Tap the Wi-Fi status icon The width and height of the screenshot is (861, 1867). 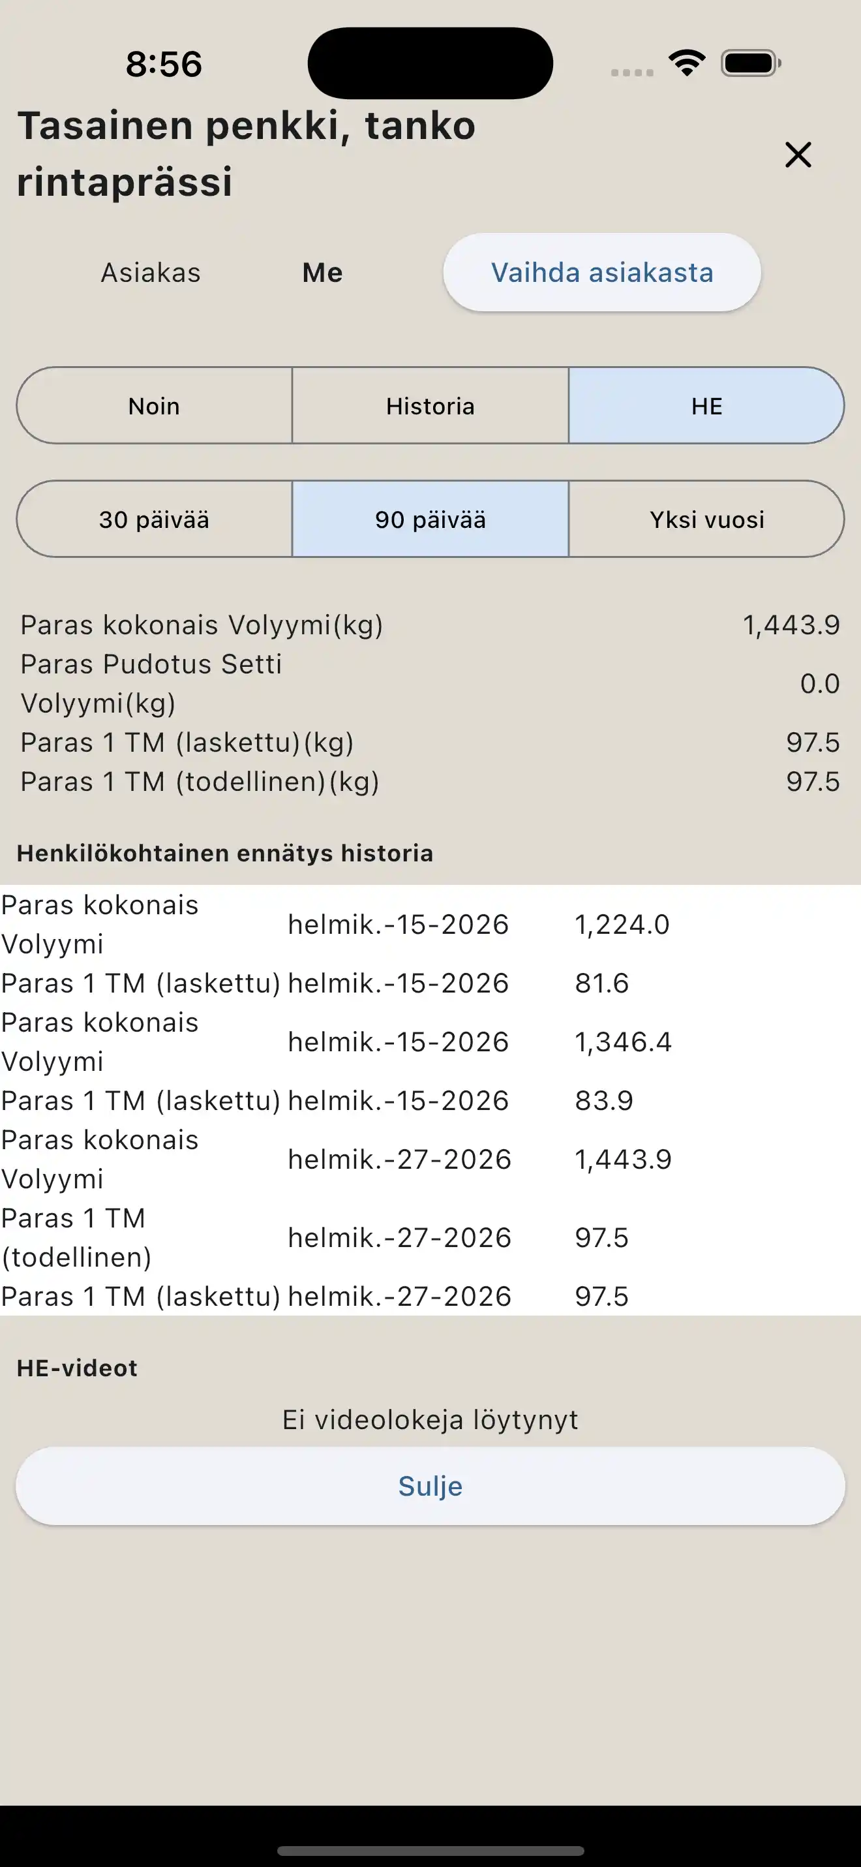tap(686, 63)
